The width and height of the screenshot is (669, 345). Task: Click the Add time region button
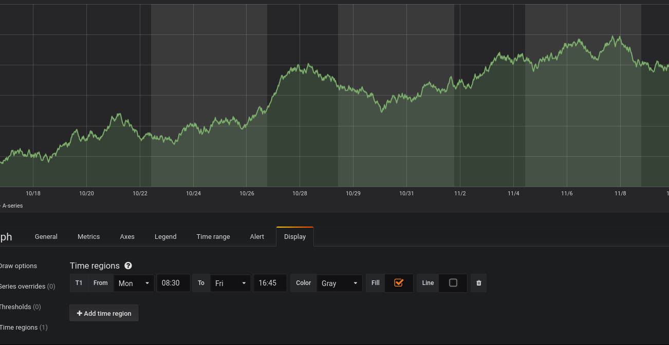[x=104, y=313]
